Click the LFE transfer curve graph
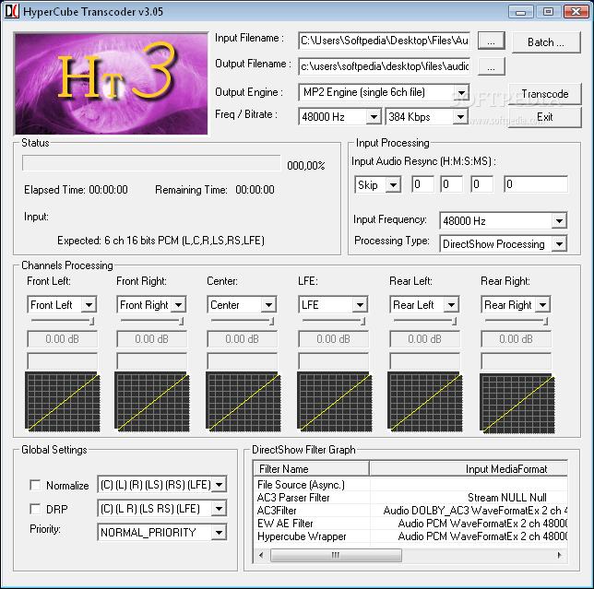This screenshot has width=594, height=589. click(335, 402)
